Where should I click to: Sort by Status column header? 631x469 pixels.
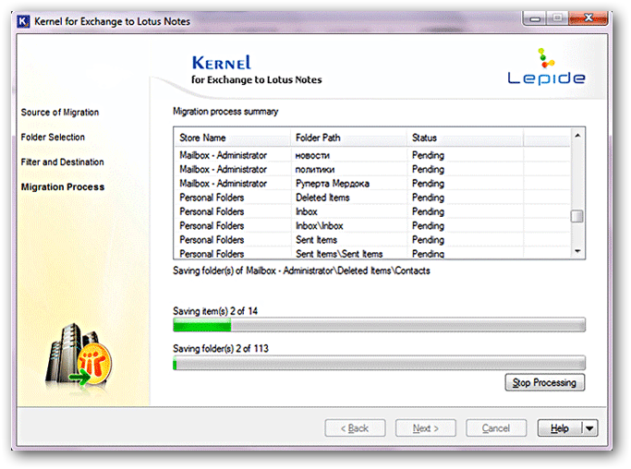pos(465,138)
